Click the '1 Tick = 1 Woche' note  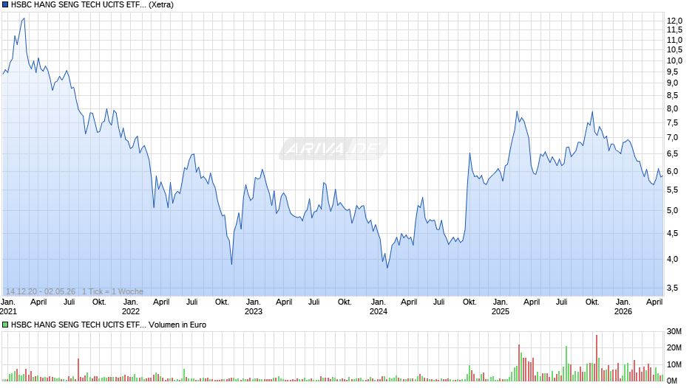point(112,291)
